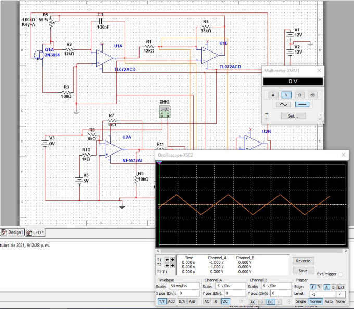This screenshot has width=354, height=309.
Task: Click oscilloscope waveform scrollbar left arrow
Action: (x=158, y=251)
